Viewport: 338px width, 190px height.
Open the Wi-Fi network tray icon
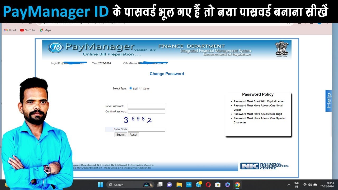[305, 185]
